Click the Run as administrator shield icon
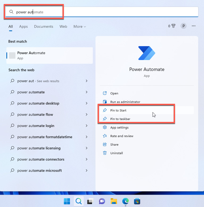204x207 pixels. tap(105, 102)
